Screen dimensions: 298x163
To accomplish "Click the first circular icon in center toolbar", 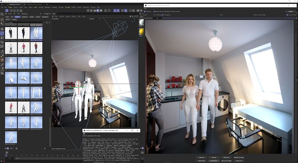I will tap(88, 10).
